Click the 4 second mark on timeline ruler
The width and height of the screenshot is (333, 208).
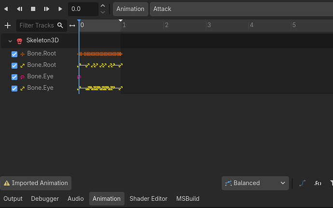coord(251,25)
